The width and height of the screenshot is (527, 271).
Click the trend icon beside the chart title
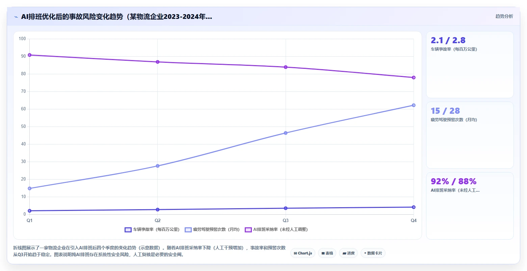coord(16,17)
